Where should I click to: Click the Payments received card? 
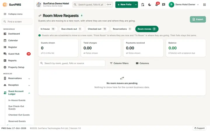(x=143, y=48)
